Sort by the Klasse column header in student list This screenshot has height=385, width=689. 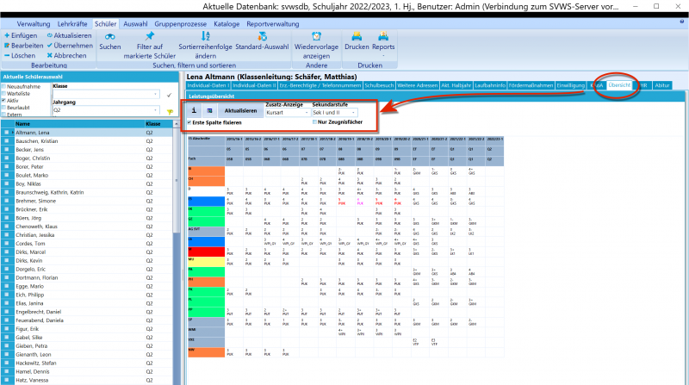tap(158, 124)
